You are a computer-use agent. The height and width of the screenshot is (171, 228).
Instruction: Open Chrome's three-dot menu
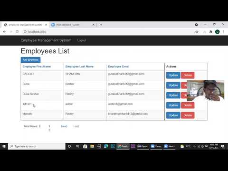click(x=224, y=32)
